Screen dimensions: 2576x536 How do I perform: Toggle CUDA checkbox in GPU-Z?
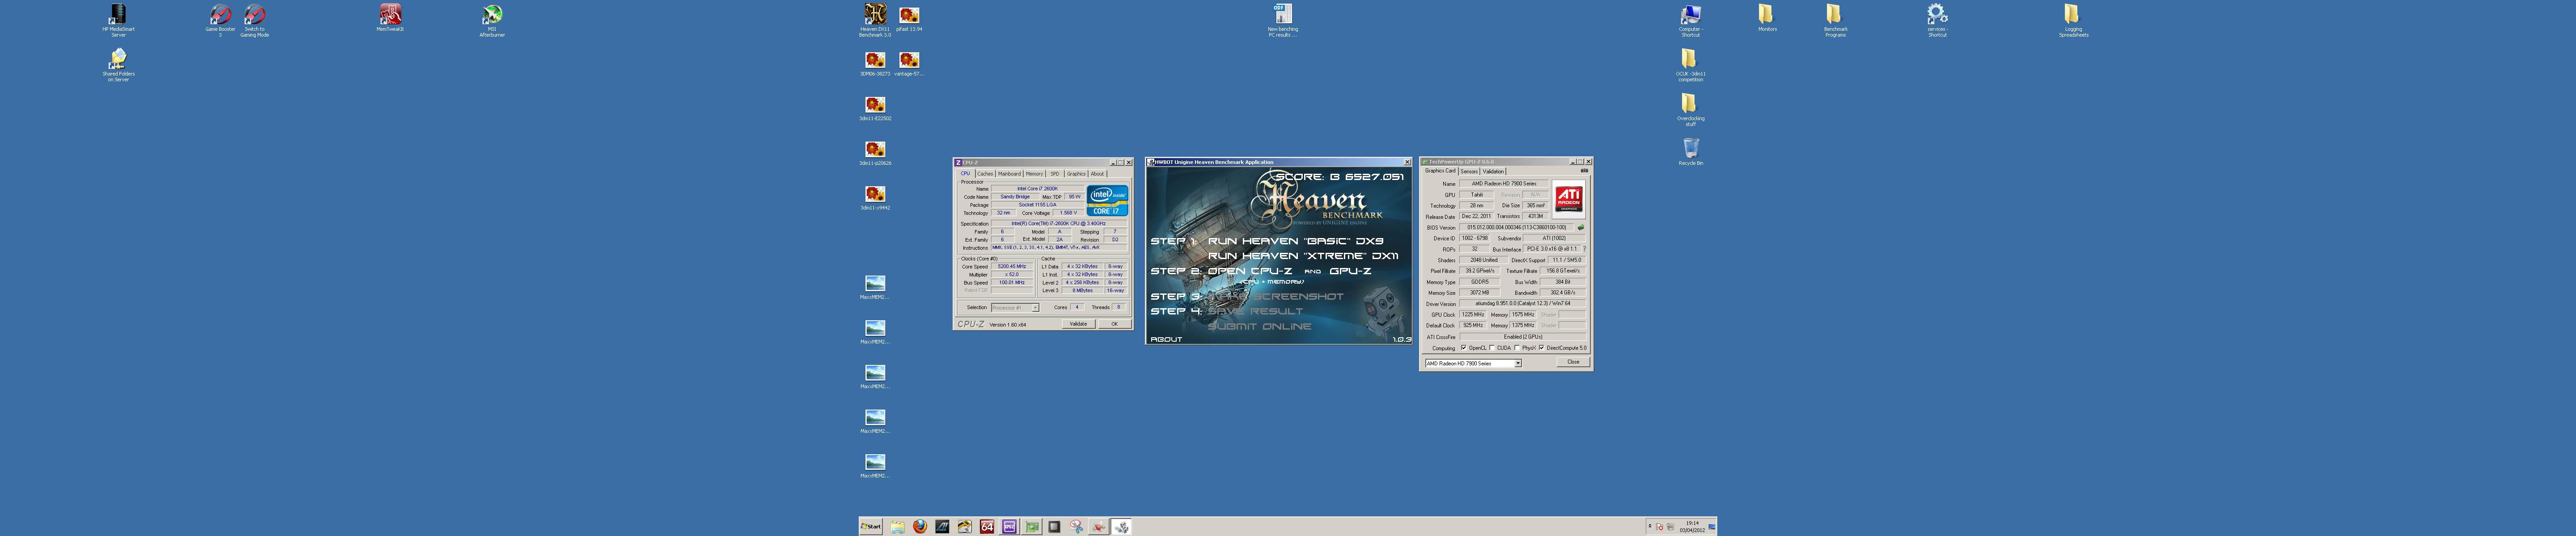1492,348
